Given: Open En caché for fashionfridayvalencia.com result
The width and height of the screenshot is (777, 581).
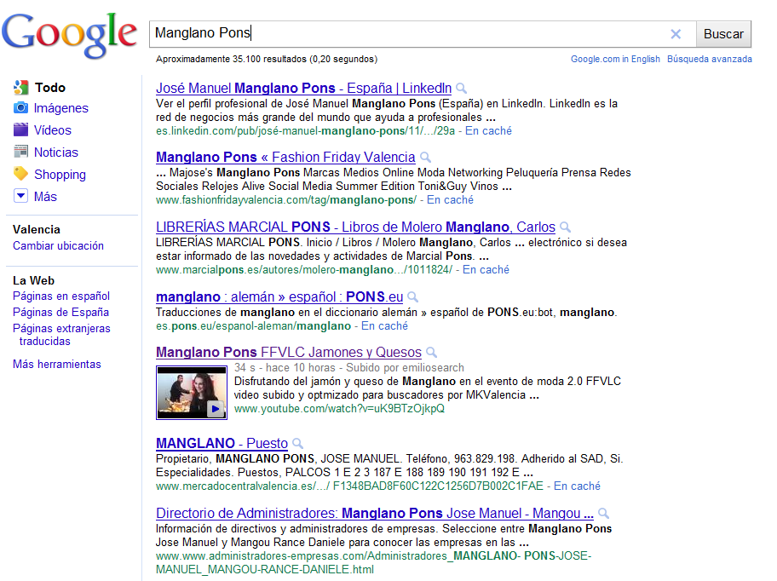Looking at the screenshot, I should pyautogui.click(x=450, y=199).
